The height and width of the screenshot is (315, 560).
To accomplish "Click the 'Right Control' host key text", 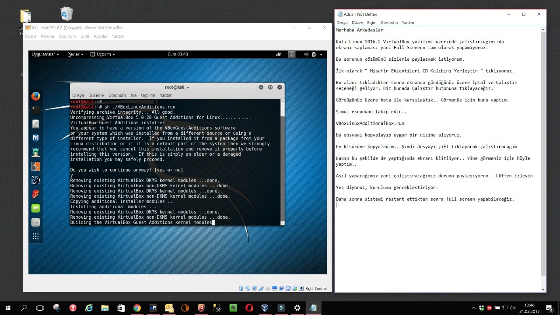I will pos(316,289).
